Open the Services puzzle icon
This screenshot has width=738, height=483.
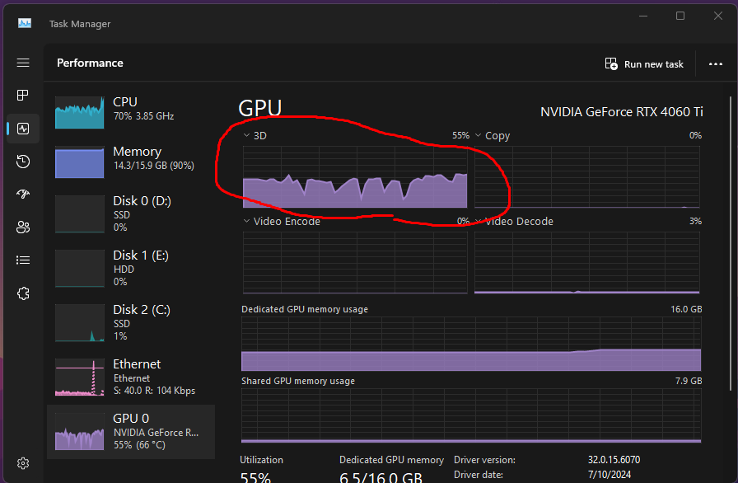point(23,293)
